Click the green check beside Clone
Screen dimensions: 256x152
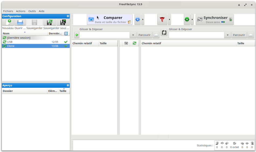[66, 46]
